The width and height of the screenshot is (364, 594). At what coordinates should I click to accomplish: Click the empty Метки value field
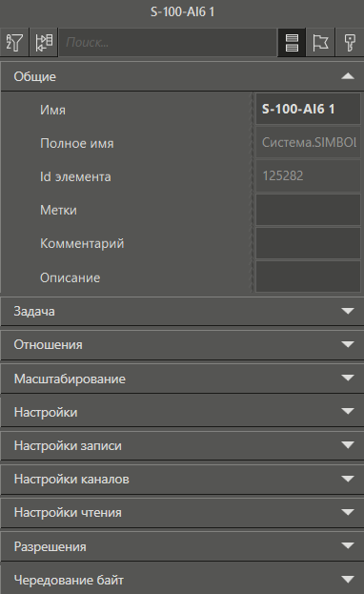[x=308, y=210]
